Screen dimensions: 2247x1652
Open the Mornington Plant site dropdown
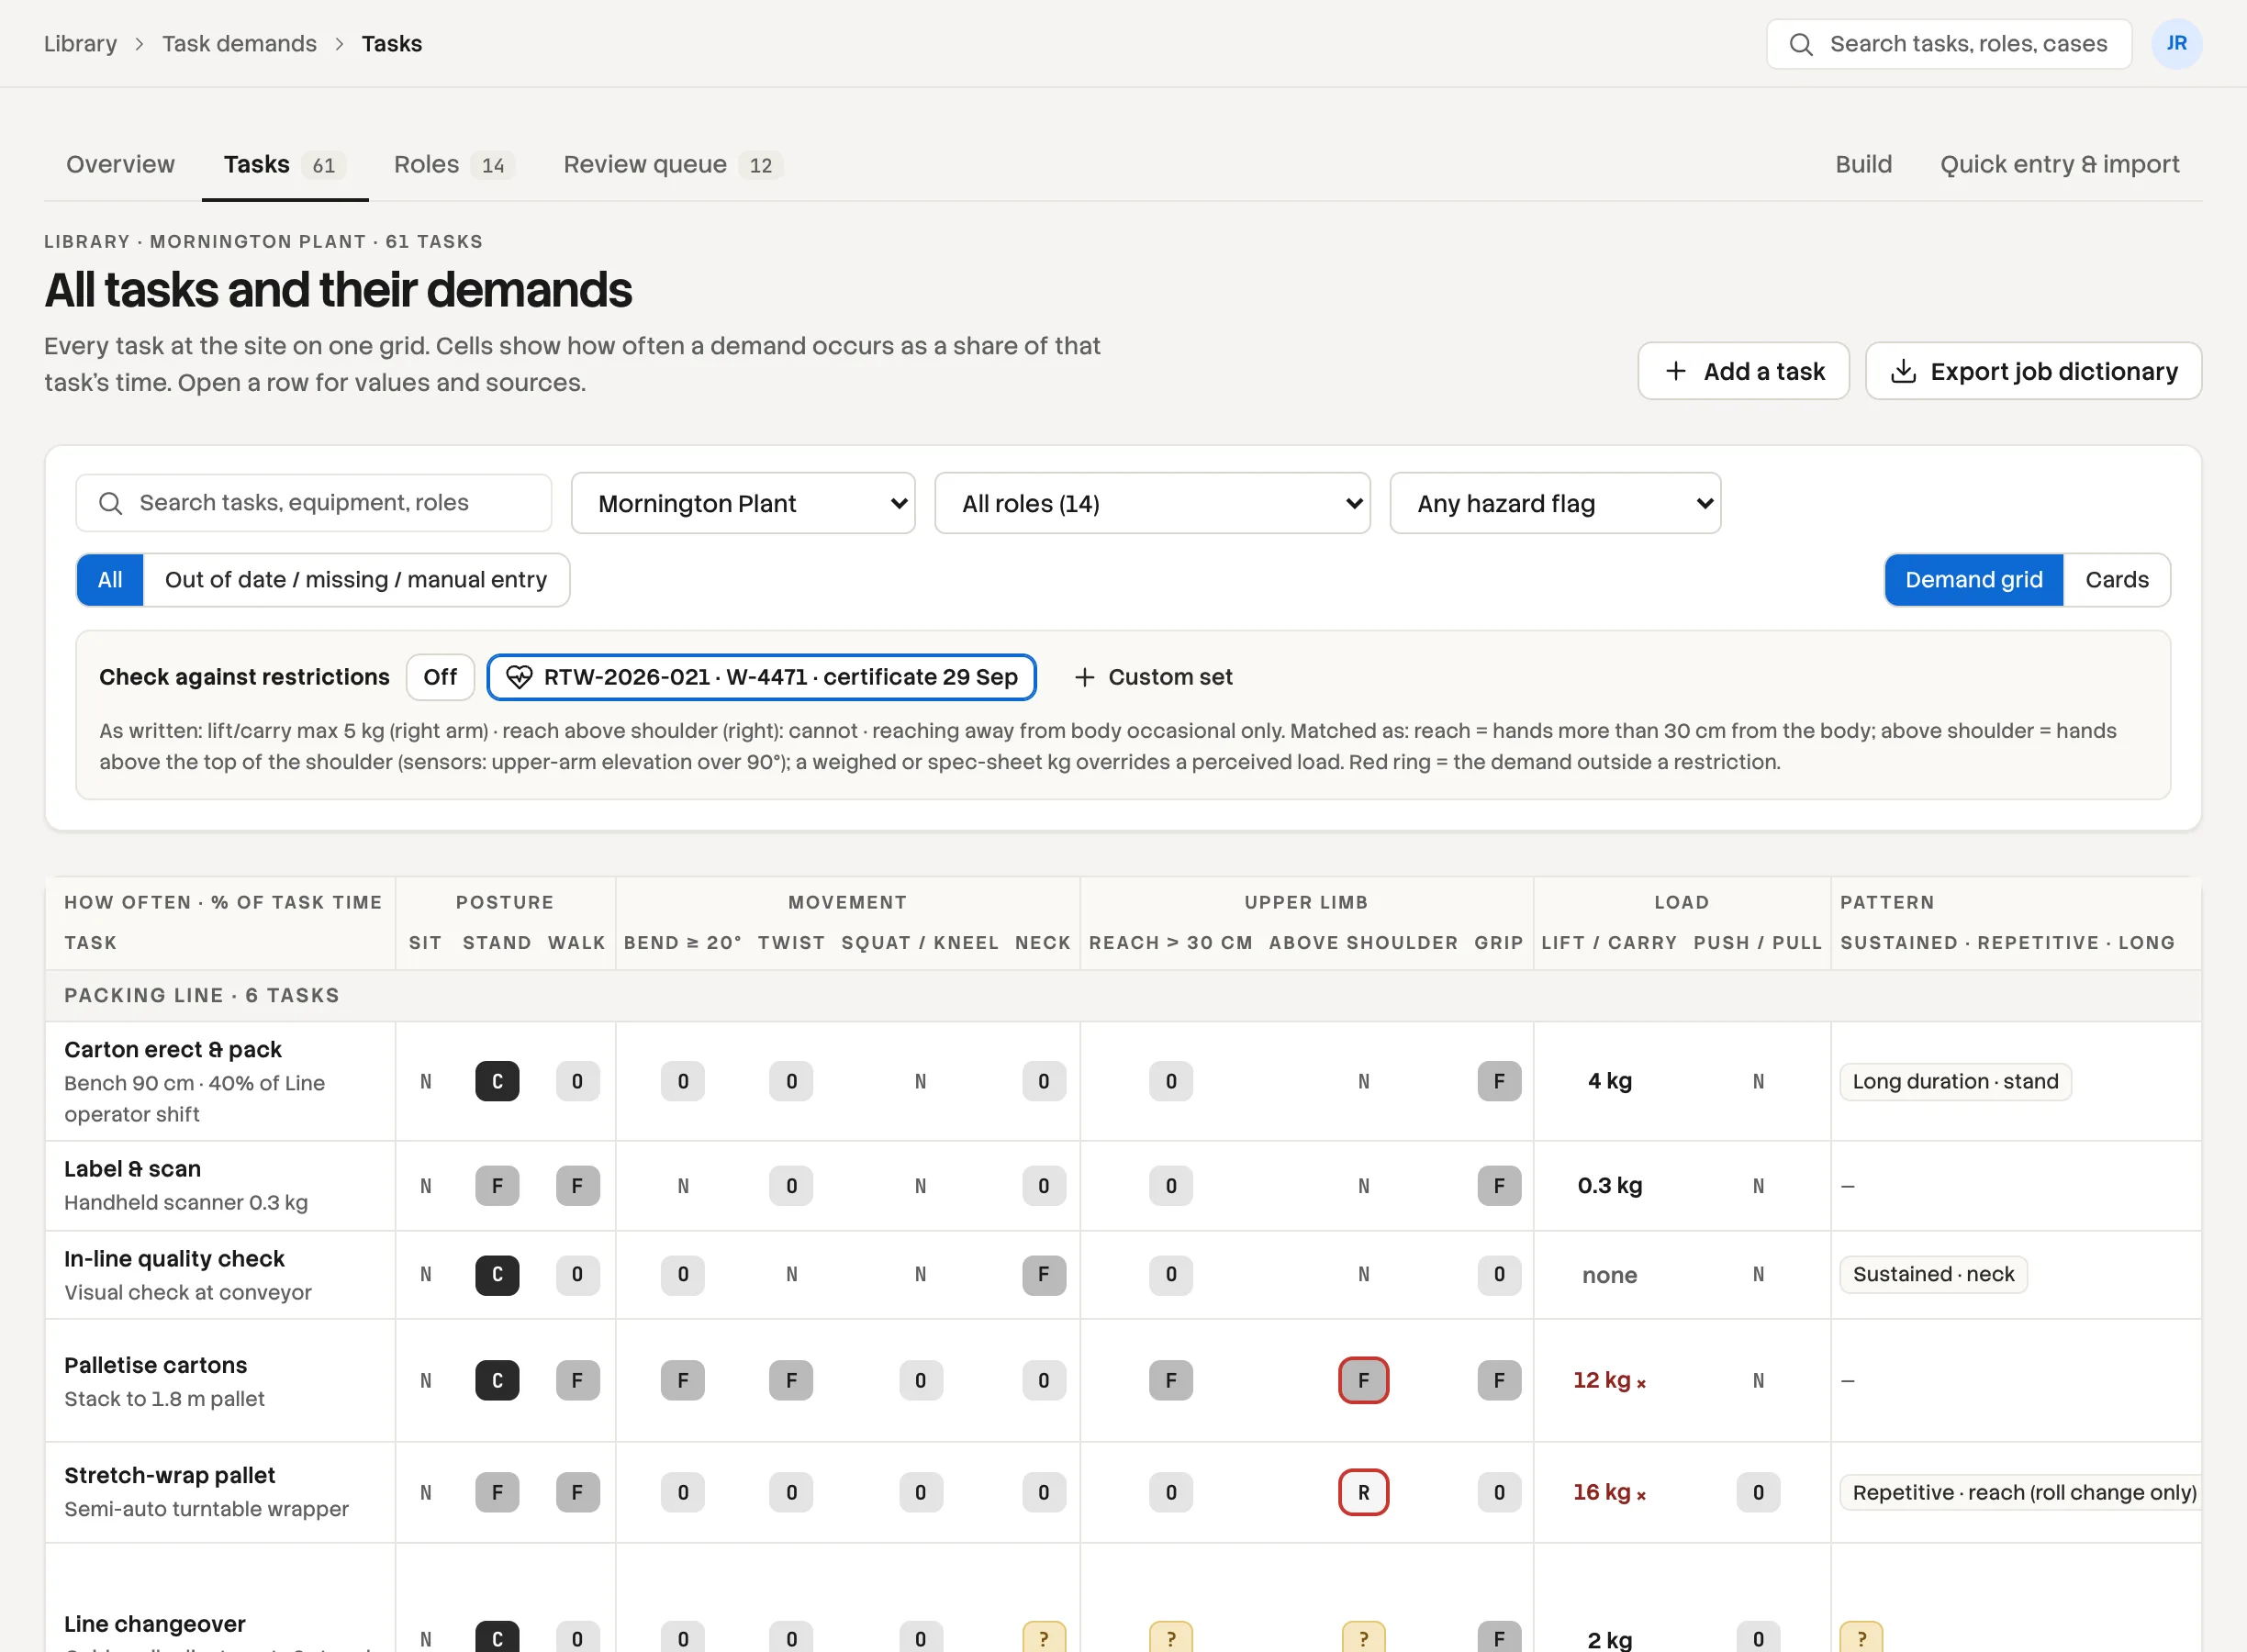click(x=743, y=503)
